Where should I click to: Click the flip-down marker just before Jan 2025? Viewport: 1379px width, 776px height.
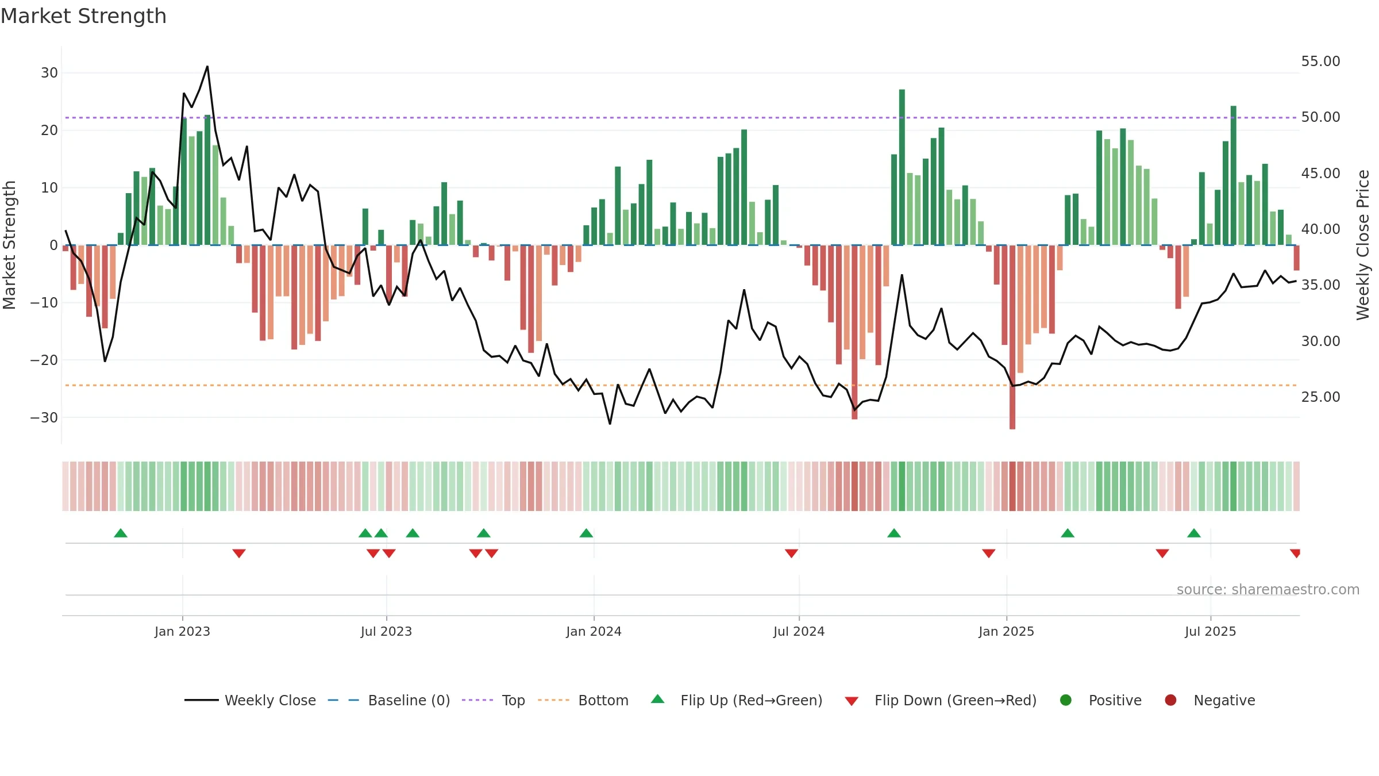[989, 554]
